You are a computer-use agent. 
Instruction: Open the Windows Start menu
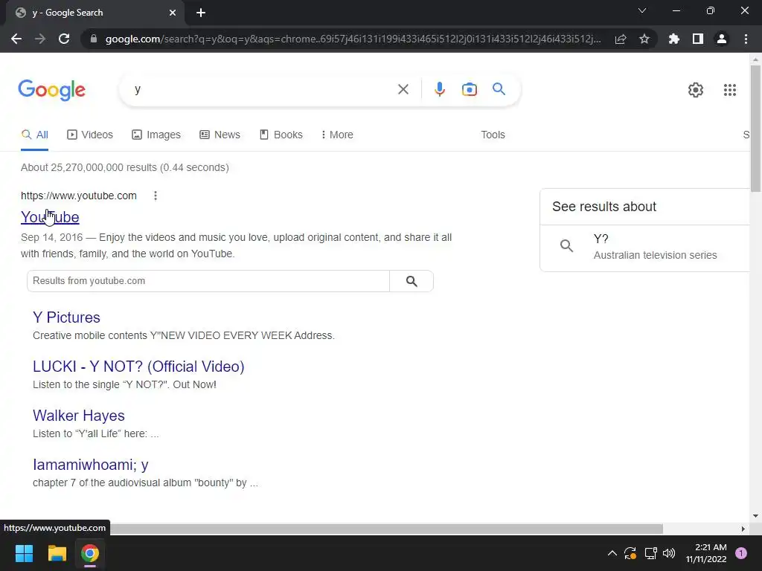point(24,553)
